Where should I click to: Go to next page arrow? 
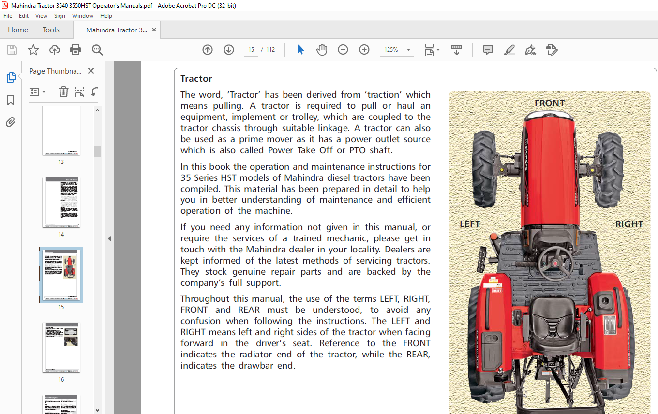[229, 50]
